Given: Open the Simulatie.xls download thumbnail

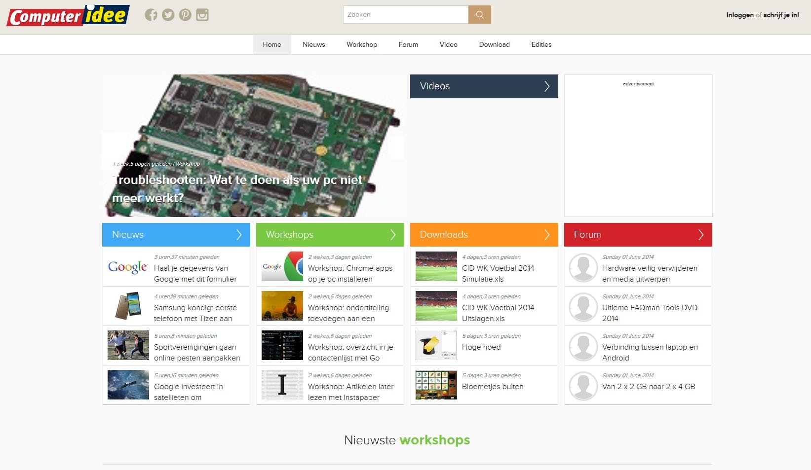Looking at the screenshot, I should click(x=436, y=267).
